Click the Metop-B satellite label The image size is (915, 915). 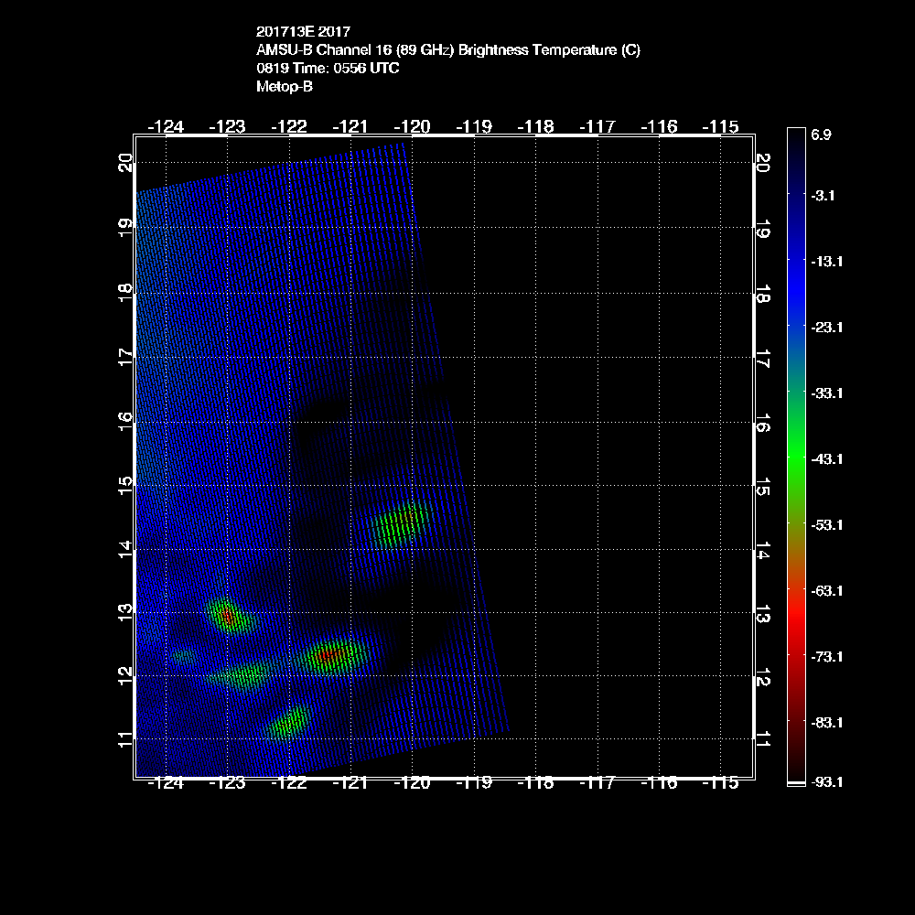coord(285,87)
